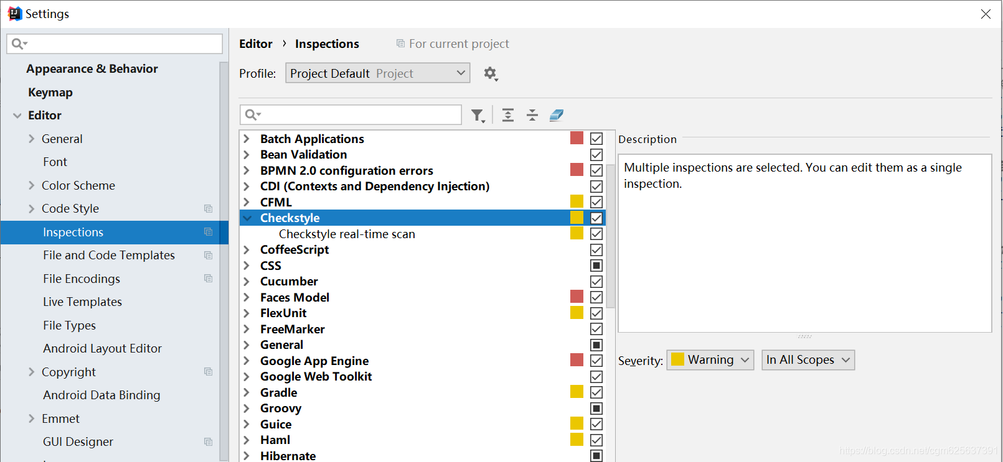Expand the Google App Engine group

247,361
